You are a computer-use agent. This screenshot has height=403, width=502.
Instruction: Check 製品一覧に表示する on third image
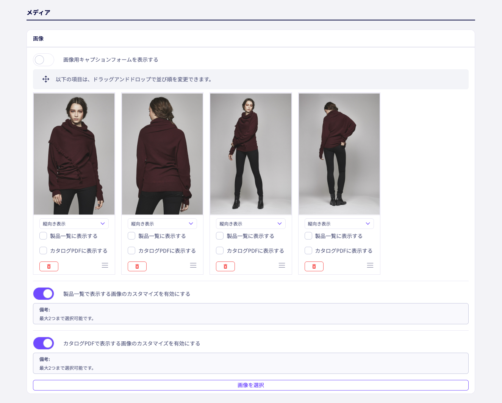coord(220,236)
